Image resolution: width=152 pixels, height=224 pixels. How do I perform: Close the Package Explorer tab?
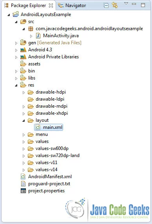51,5
